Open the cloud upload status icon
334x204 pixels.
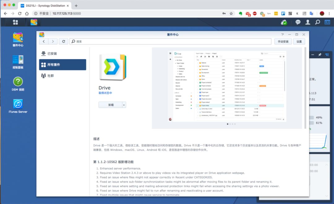point(284,22)
